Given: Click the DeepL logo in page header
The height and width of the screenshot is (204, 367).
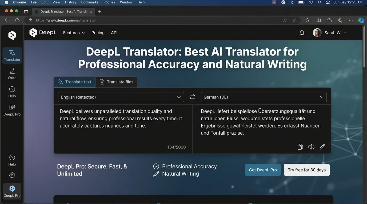Looking at the screenshot, I should pyautogui.click(x=43, y=33).
